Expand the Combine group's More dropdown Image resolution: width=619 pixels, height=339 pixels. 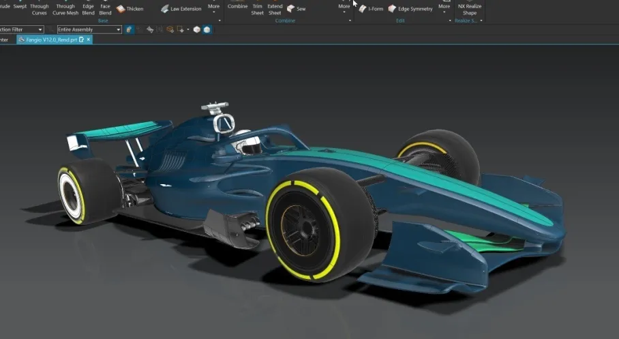tap(344, 8)
